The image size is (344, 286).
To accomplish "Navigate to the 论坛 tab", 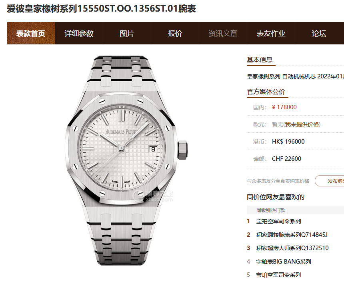I will click(x=319, y=33).
